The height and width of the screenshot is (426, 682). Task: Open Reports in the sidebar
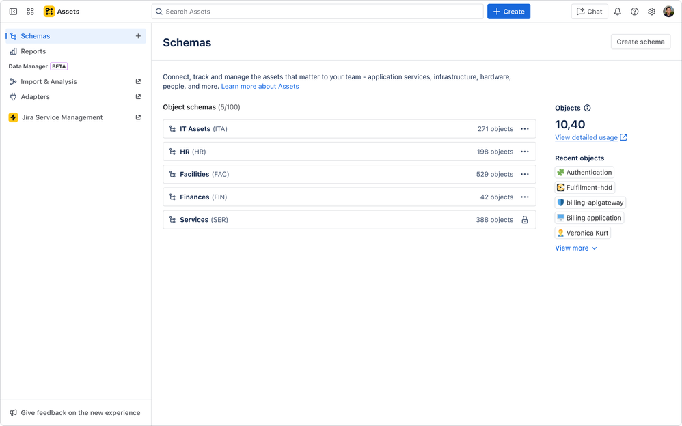click(x=76, y=51)
